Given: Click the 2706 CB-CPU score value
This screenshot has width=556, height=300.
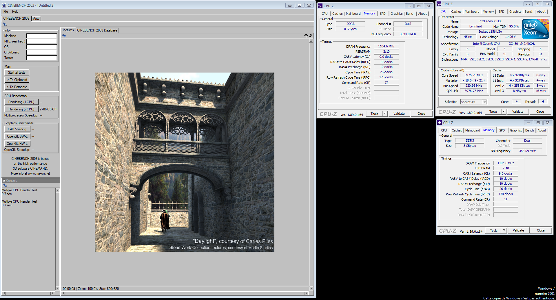Looking at the screenshot, I should pyautogui.click(x=48, y=109).
